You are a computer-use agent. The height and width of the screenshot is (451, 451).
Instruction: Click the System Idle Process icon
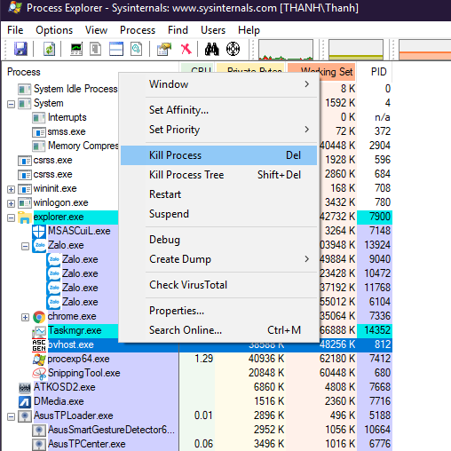click(x=24, y=89)
